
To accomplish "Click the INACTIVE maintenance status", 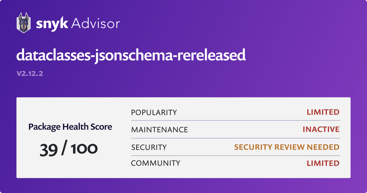I will 321,129.
